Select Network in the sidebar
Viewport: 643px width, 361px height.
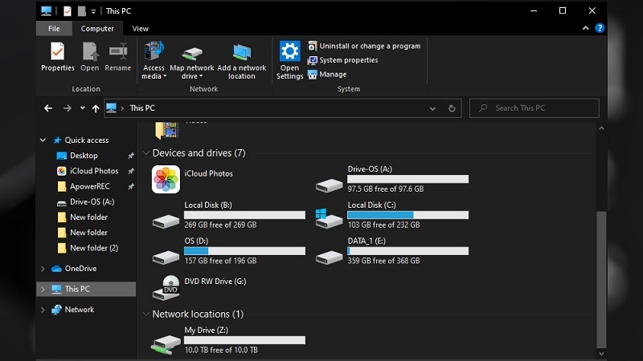pyautogui.click(x=79, y=310)
